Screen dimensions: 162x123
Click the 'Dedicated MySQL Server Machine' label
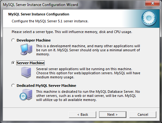point(46,86)
